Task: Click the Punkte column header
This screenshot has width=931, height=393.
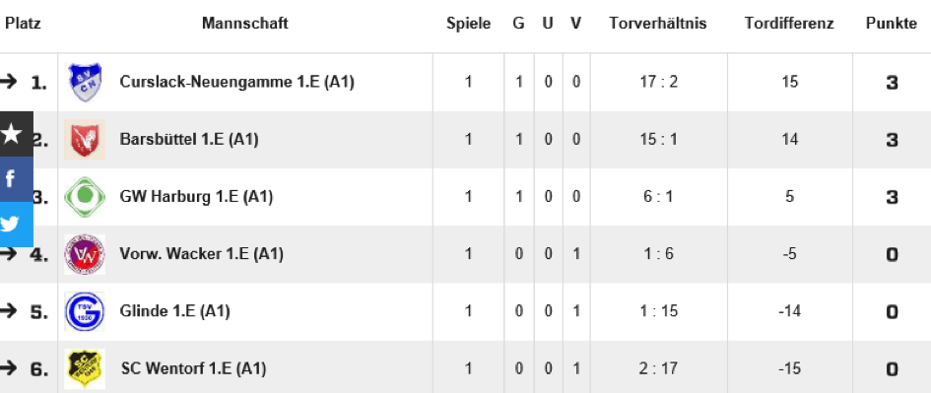Action: point(892,24)
